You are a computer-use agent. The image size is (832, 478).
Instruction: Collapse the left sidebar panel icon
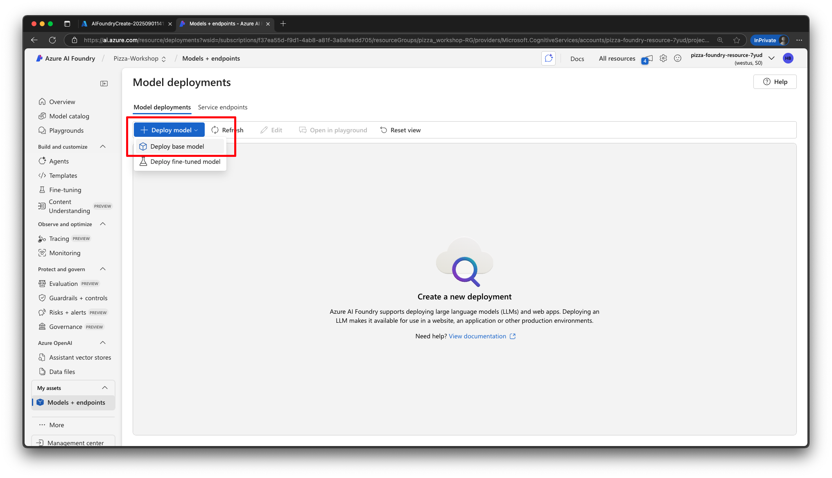tap(104, 84)
